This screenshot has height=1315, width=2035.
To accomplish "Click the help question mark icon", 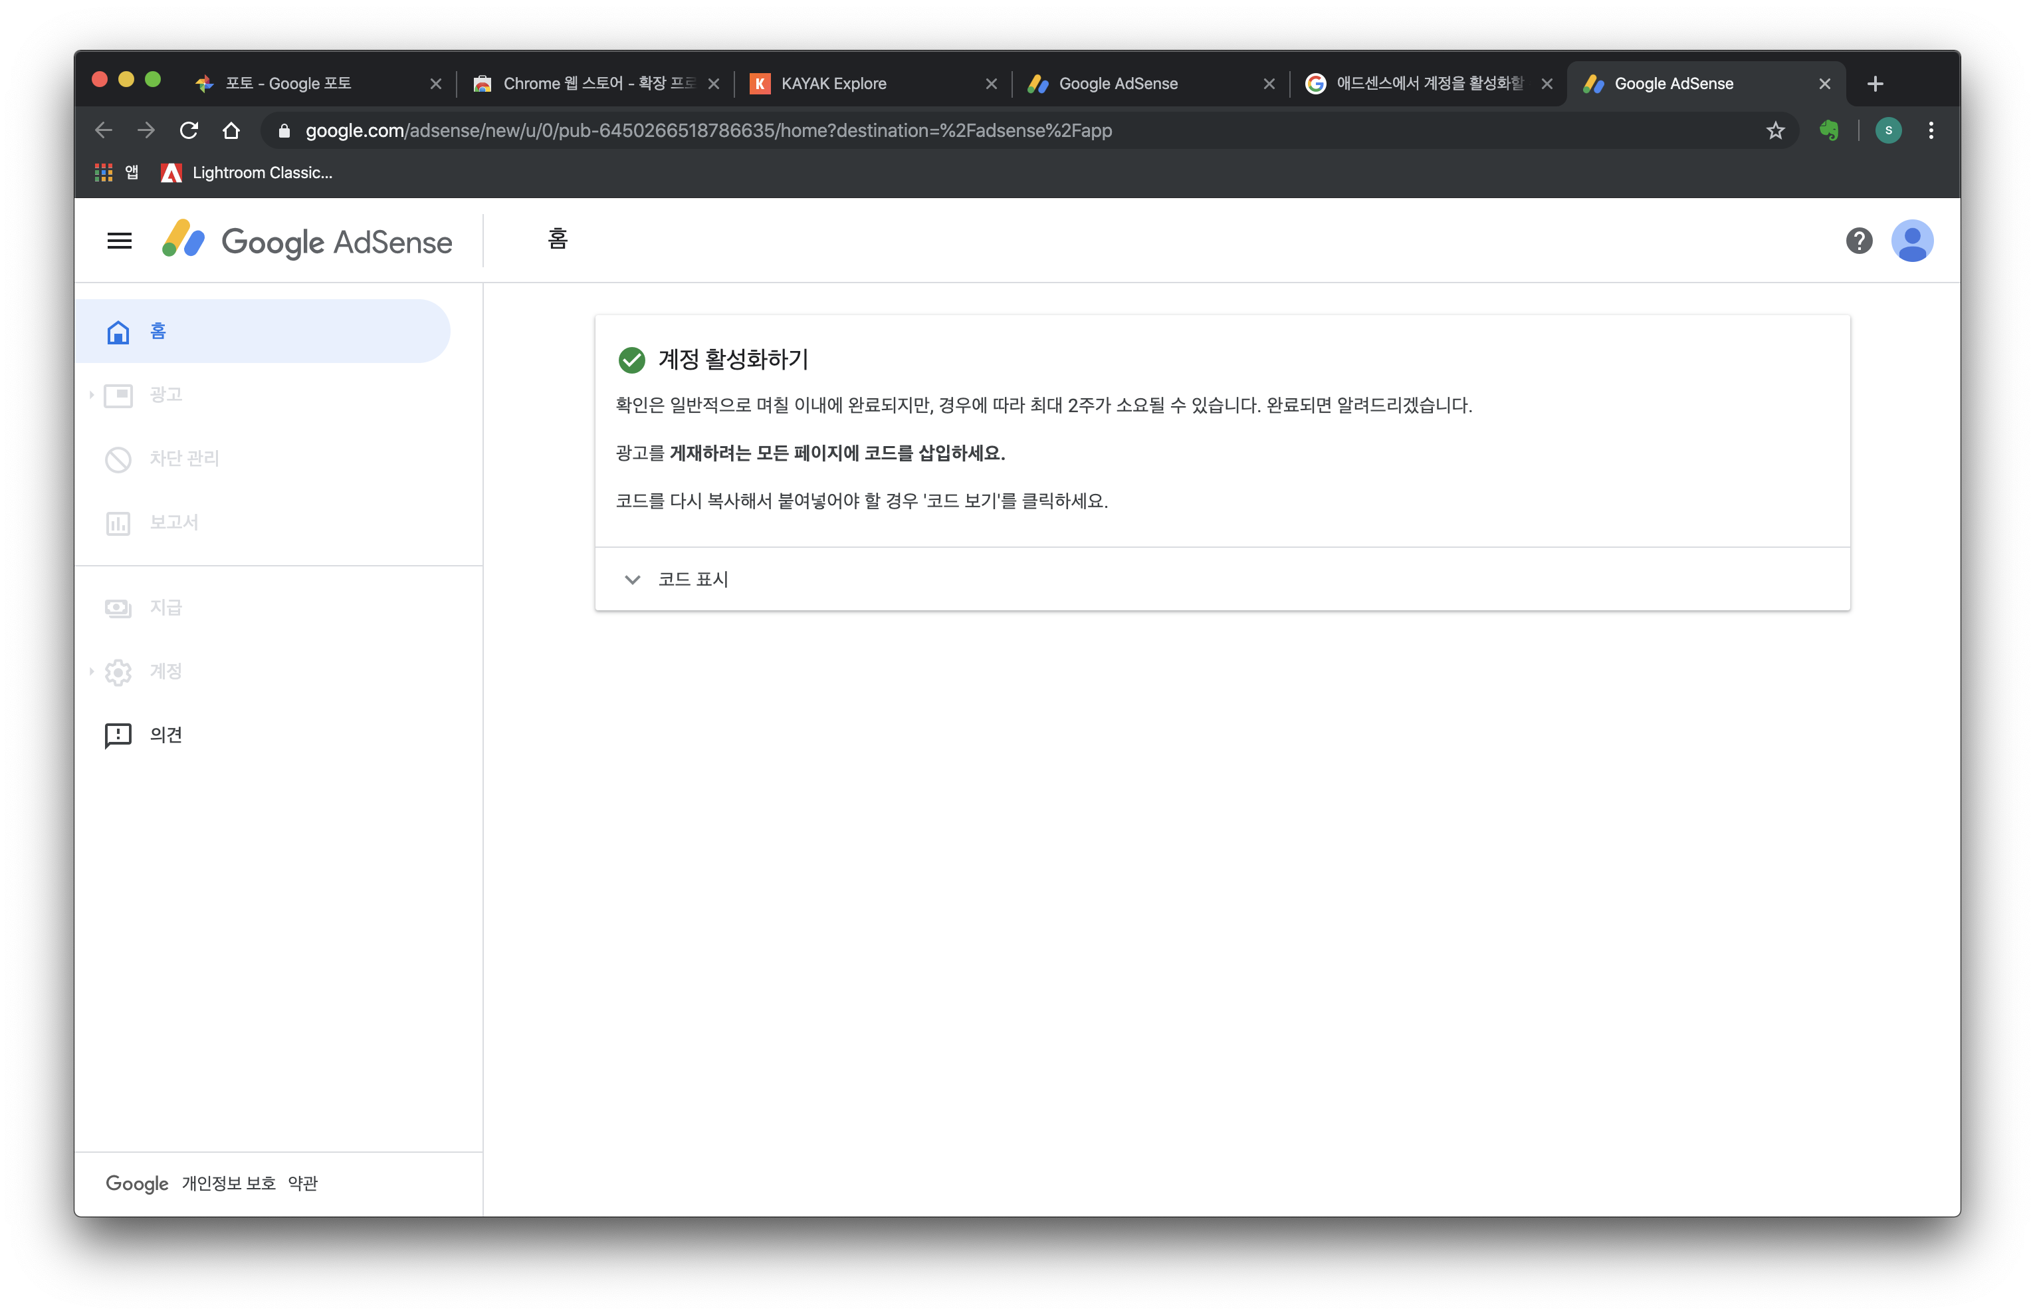I will [1858, 241].
